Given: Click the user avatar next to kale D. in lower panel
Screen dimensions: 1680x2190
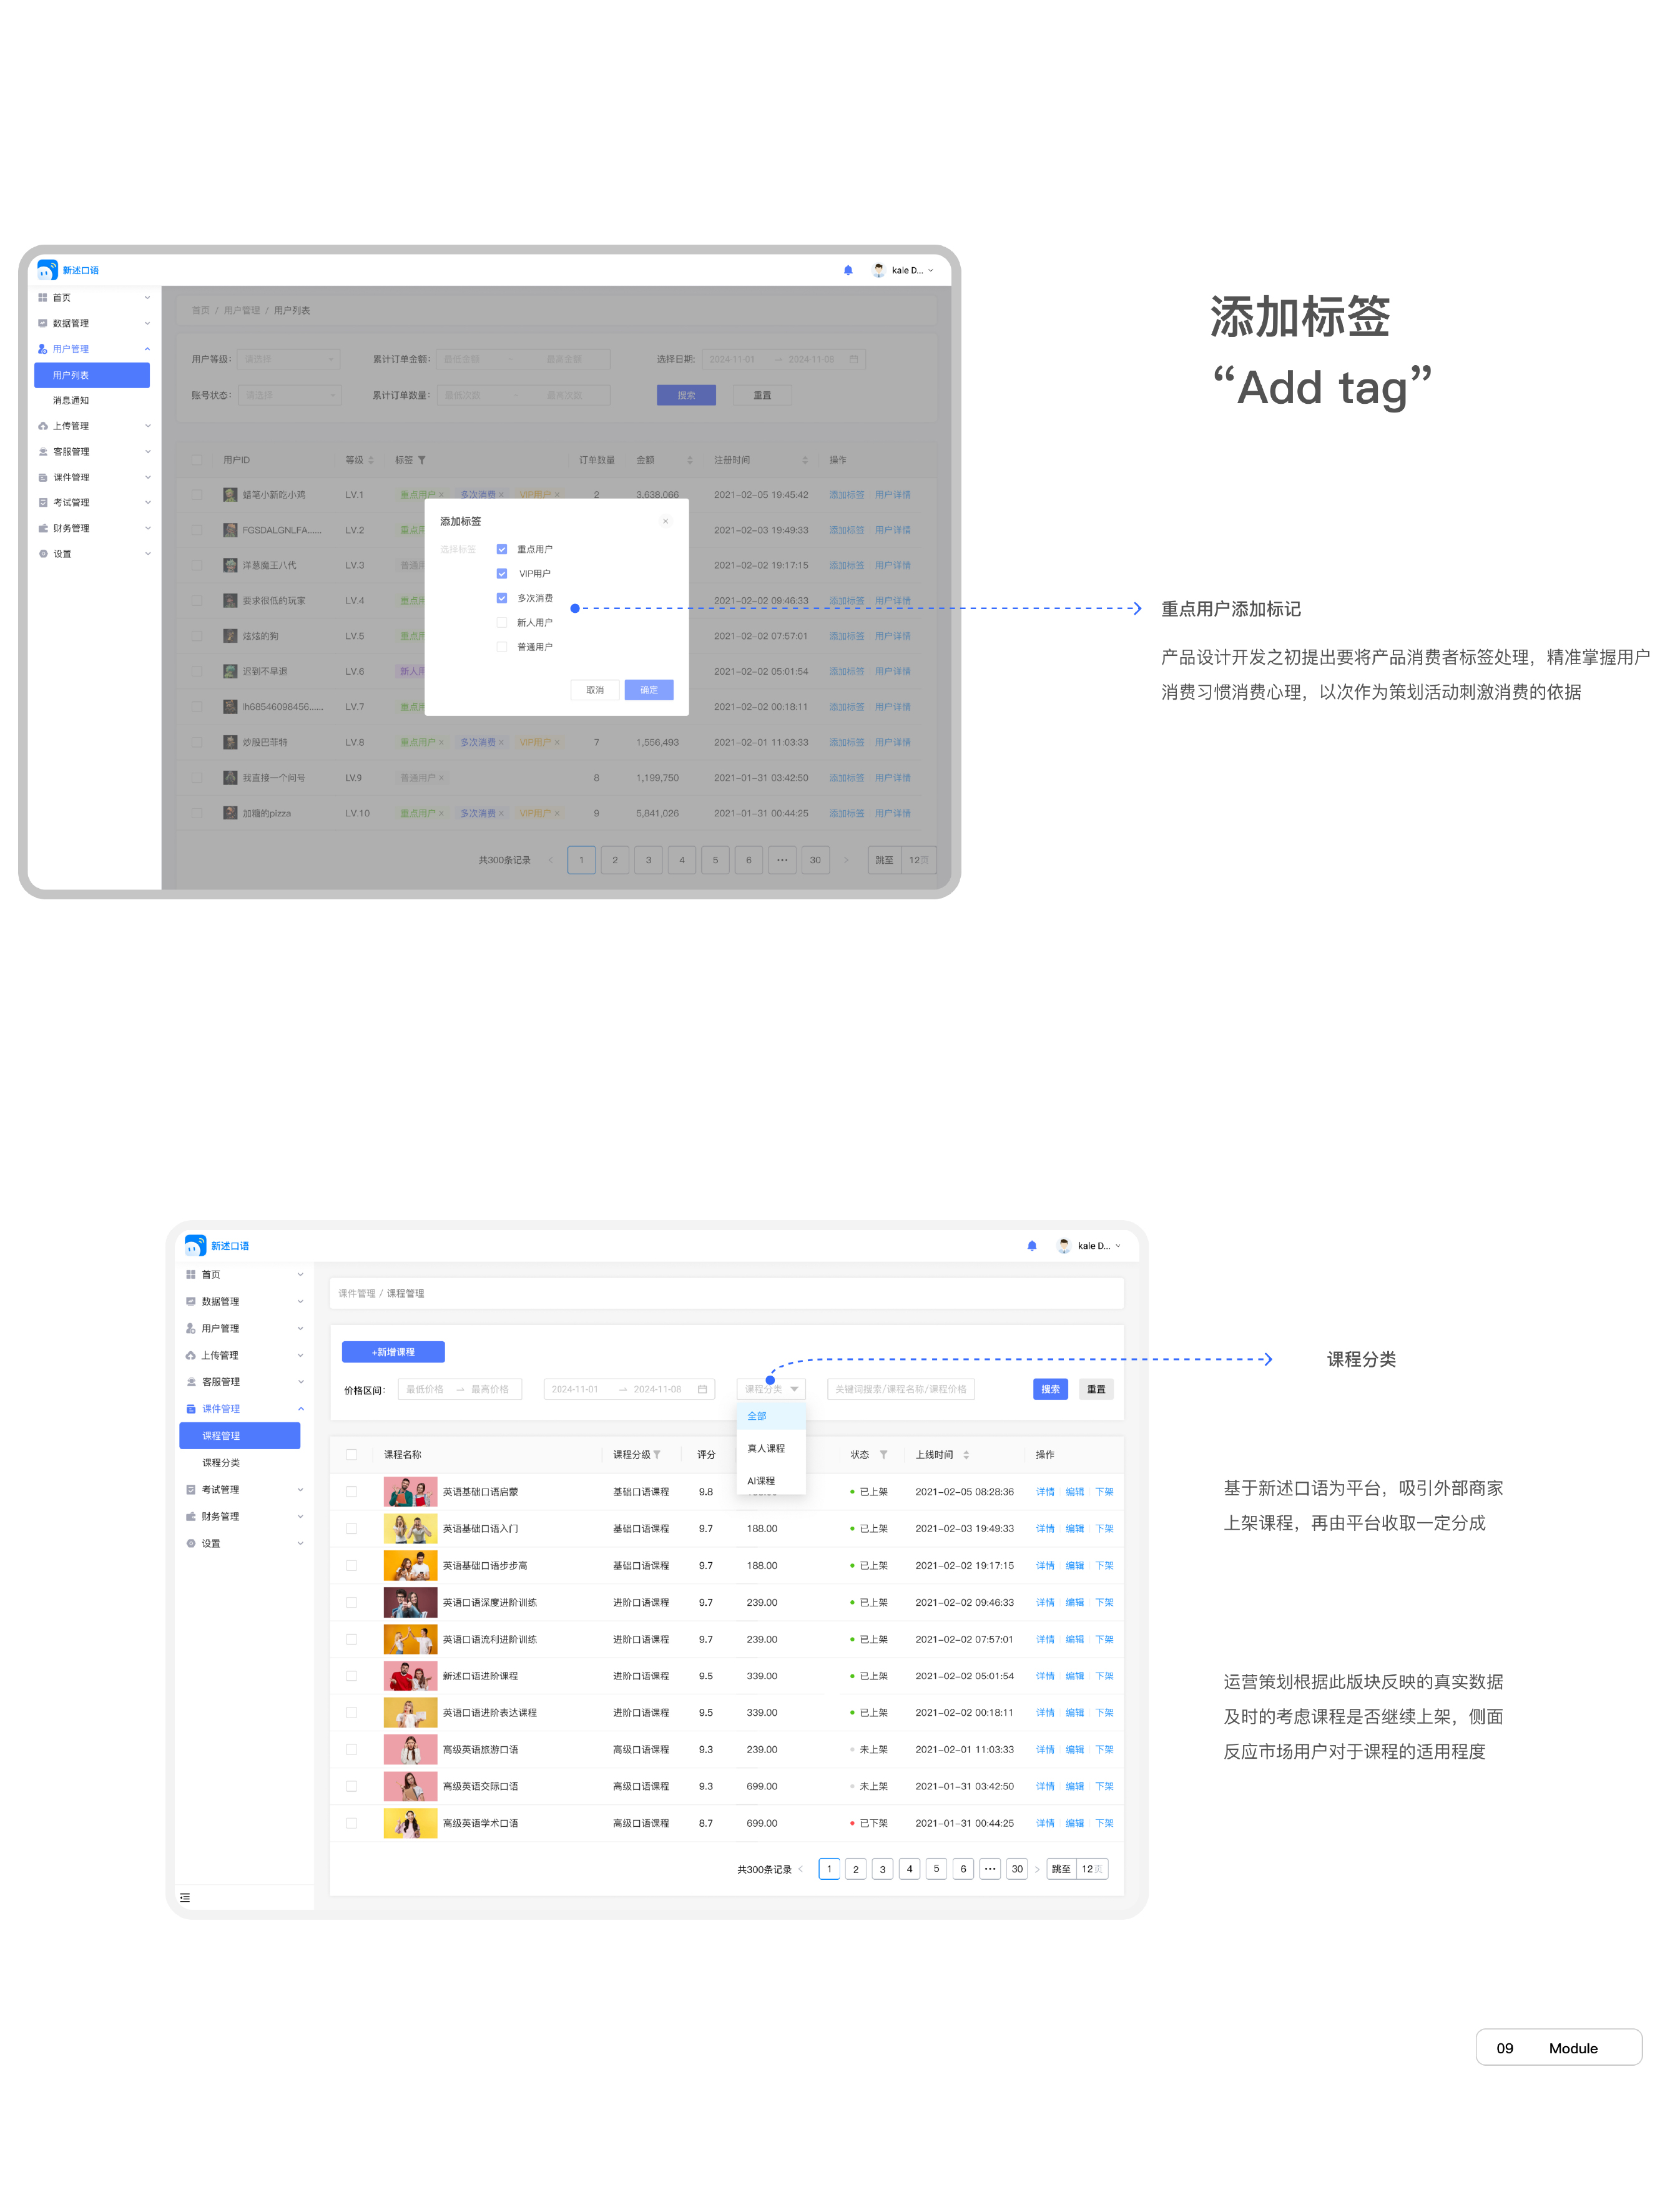Looking at the screenshot, I should pyautogui.click(x=1064, y=1246).
